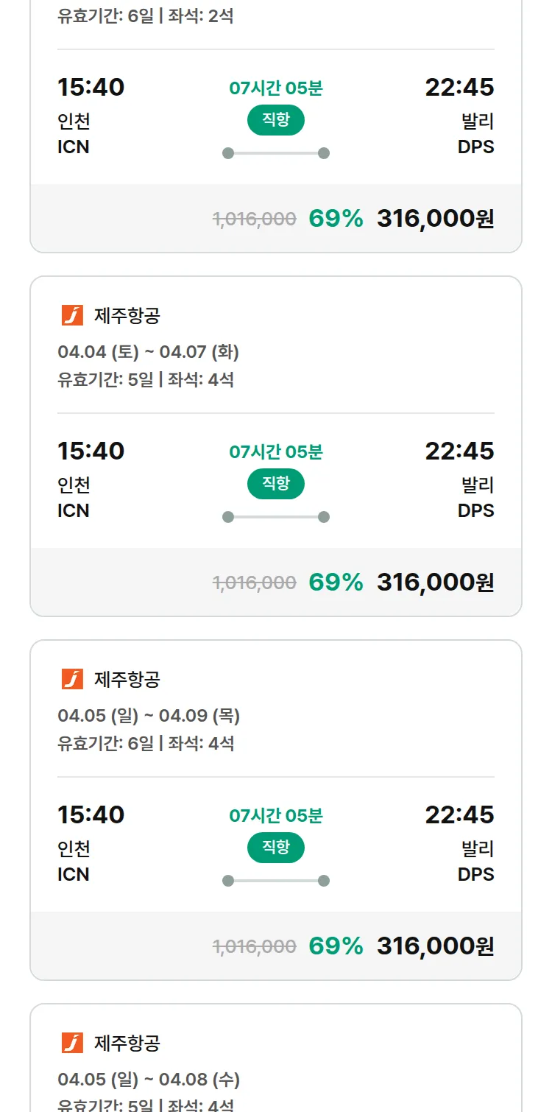Select the 316,000원 price on 04.04–04.07 card
Viewport: 552px width, 1112px height.
click(435, 583)
